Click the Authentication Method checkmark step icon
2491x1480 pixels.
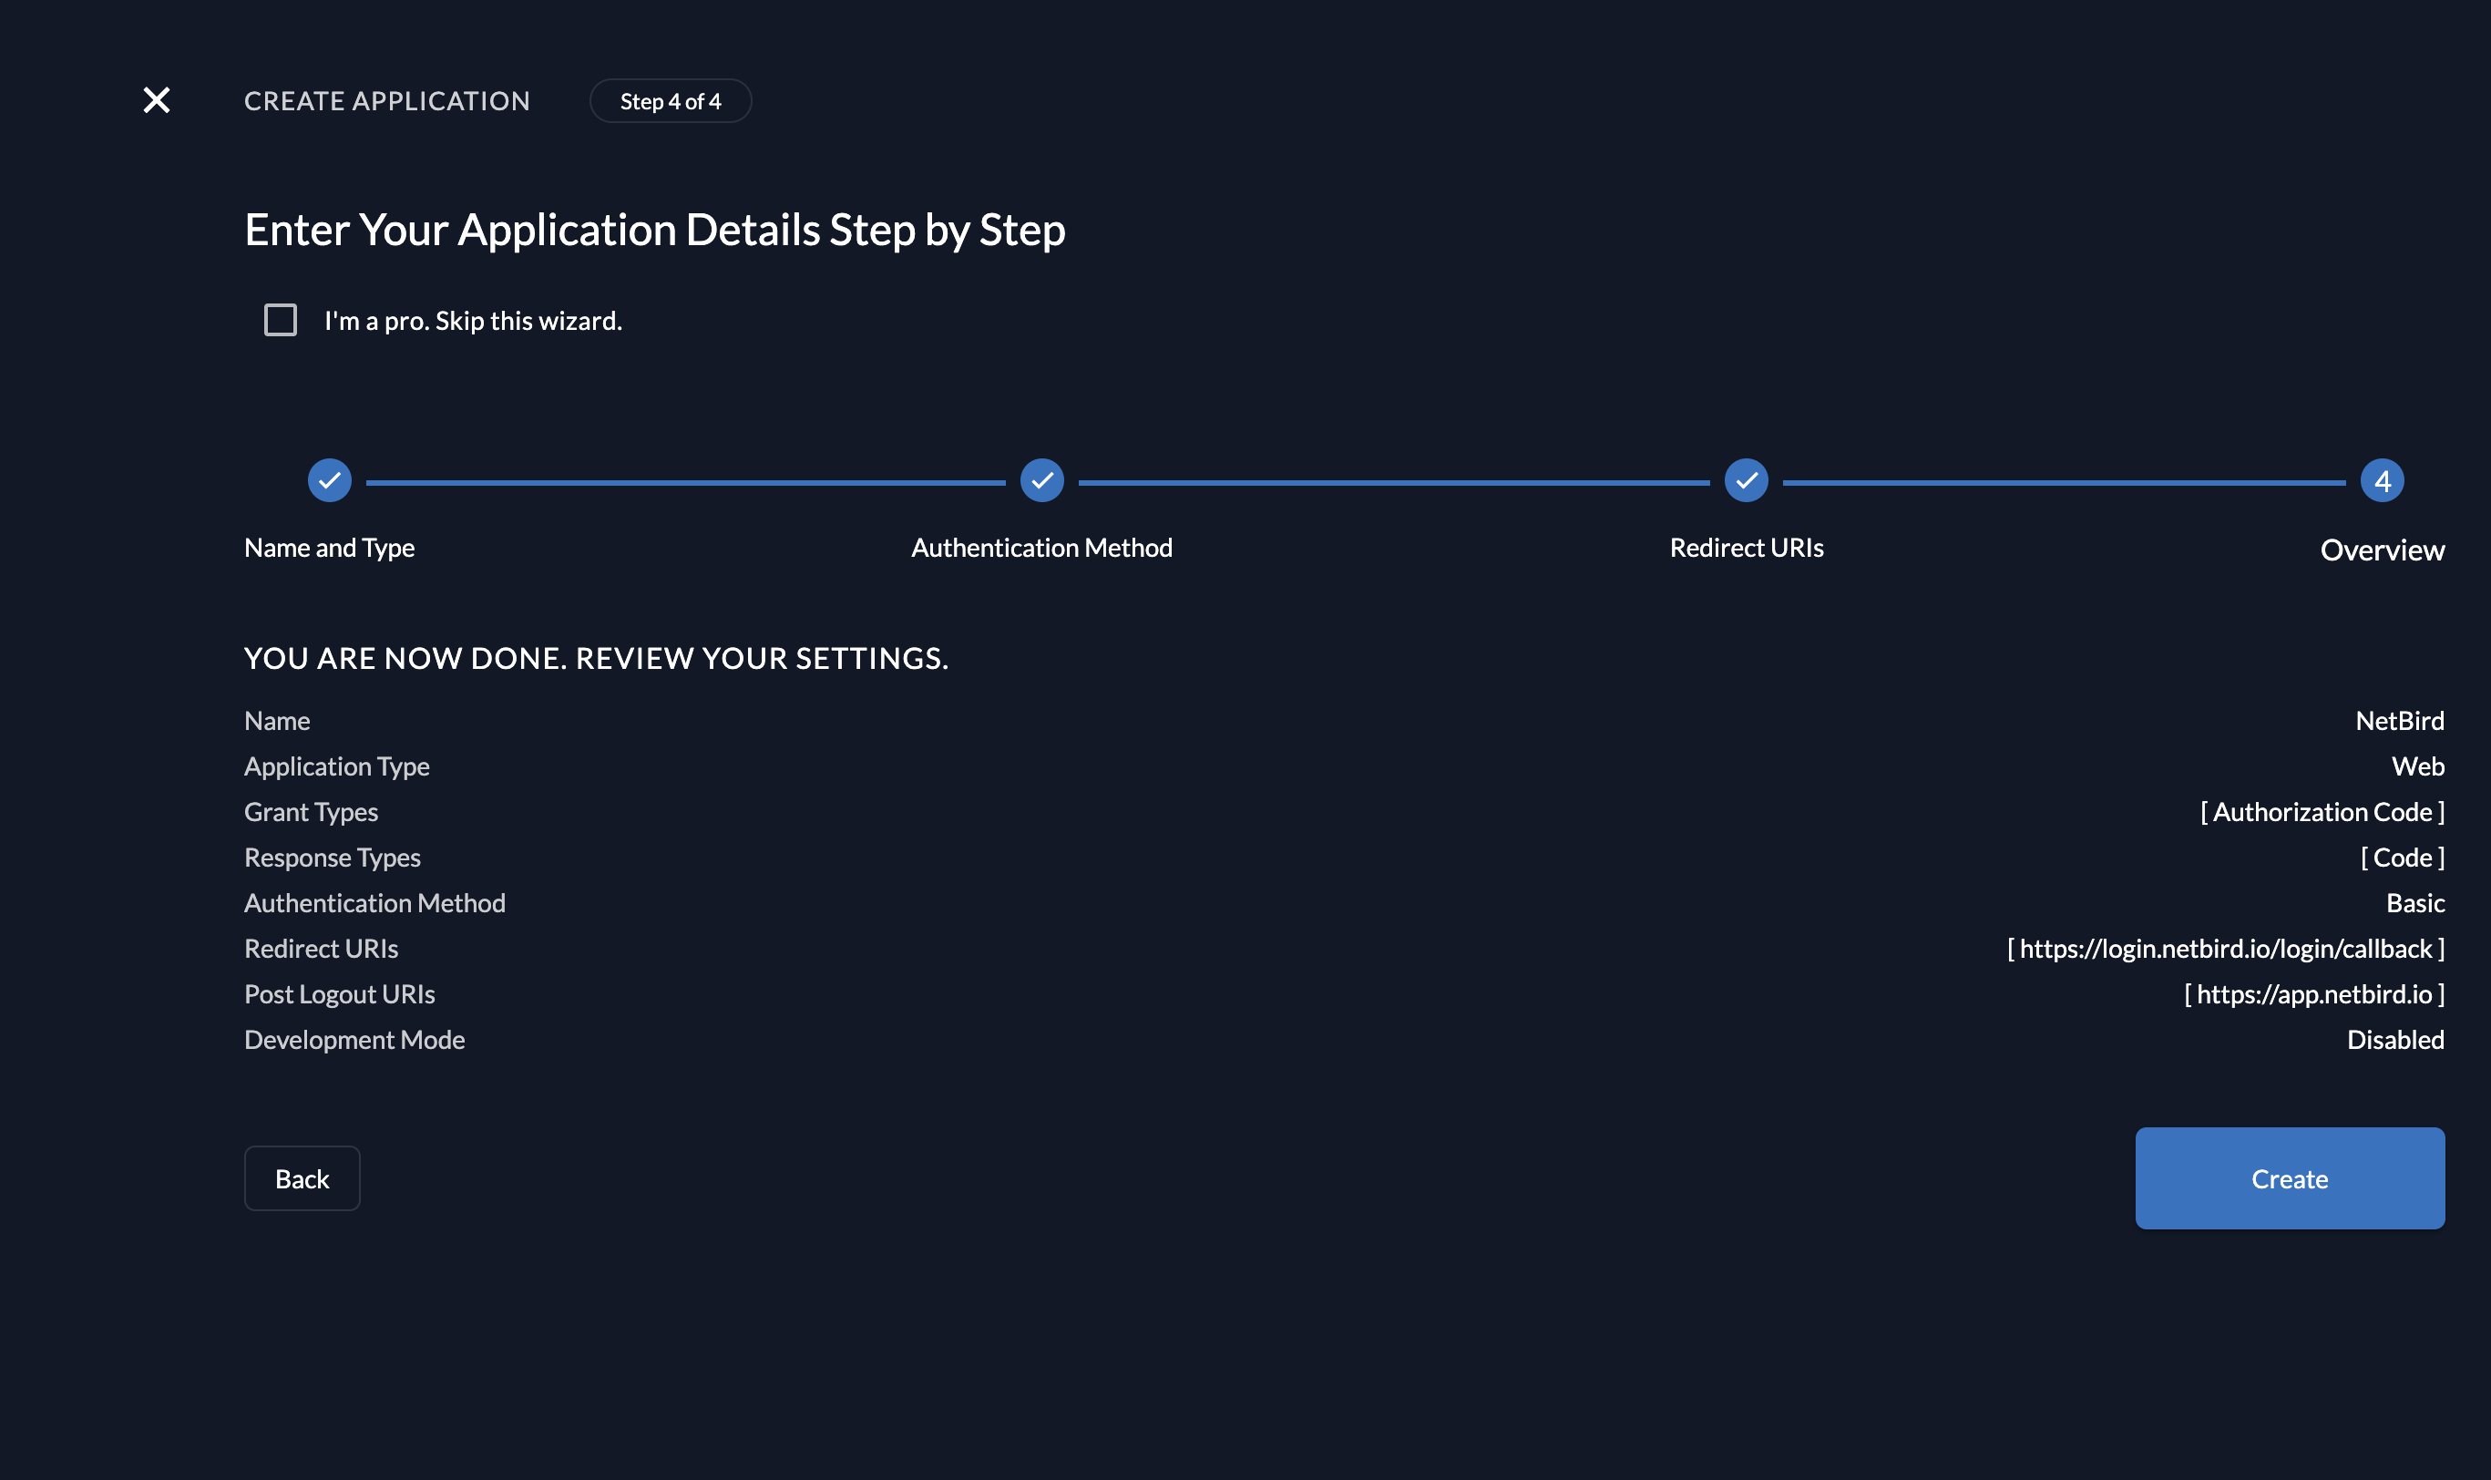[x=1041, y=480]
